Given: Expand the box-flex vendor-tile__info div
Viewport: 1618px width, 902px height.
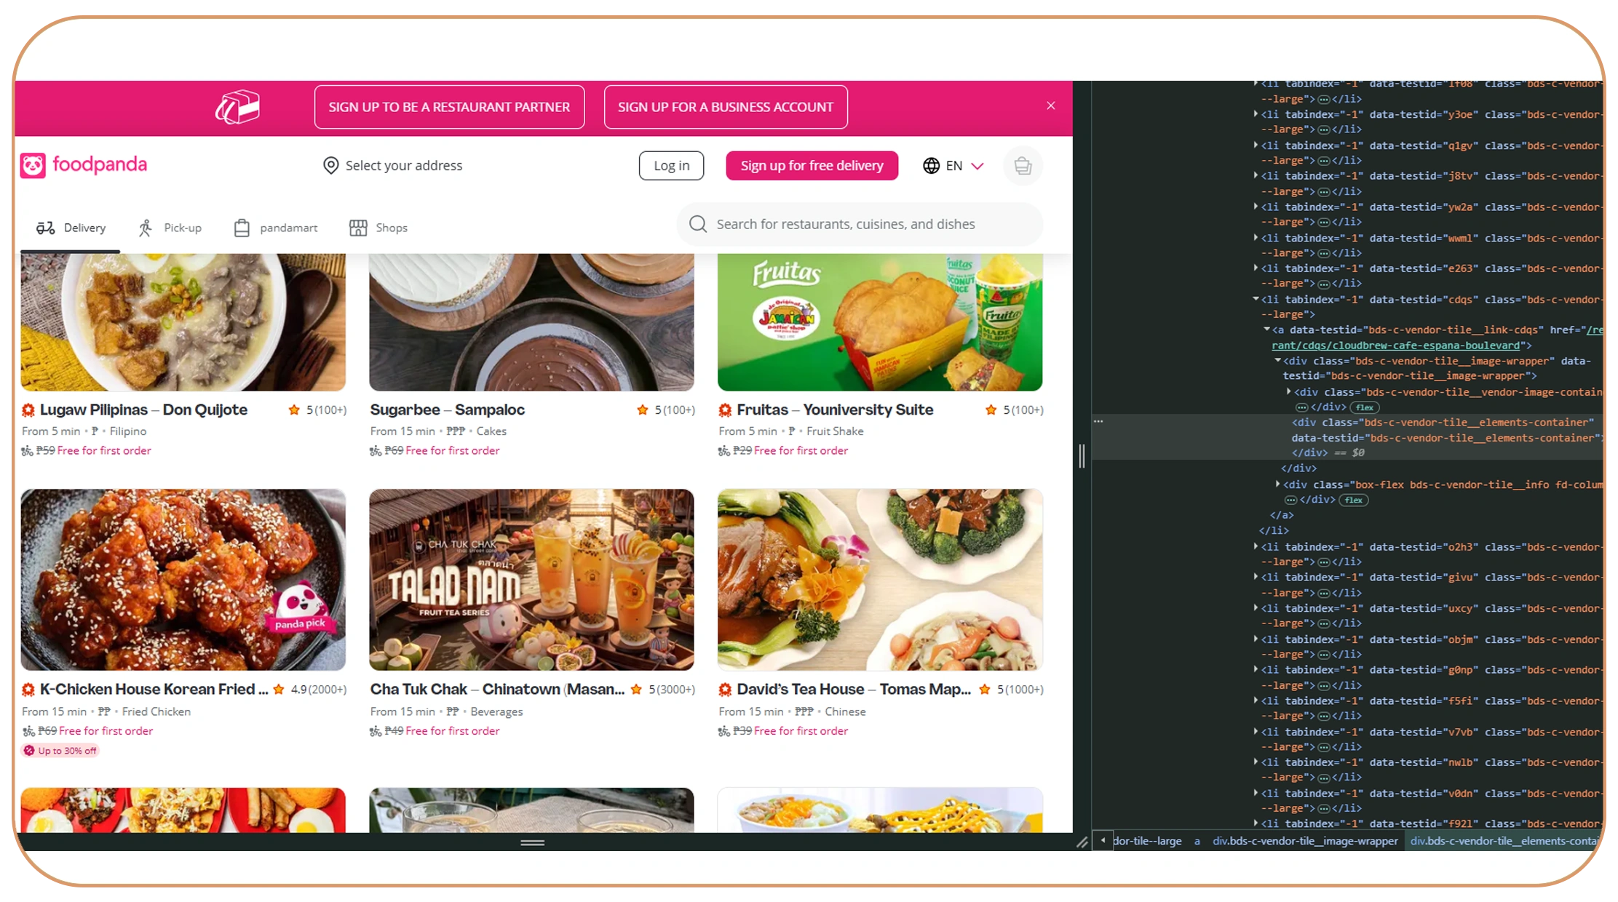Looking at the screenshot, I should pos(1277,484).
